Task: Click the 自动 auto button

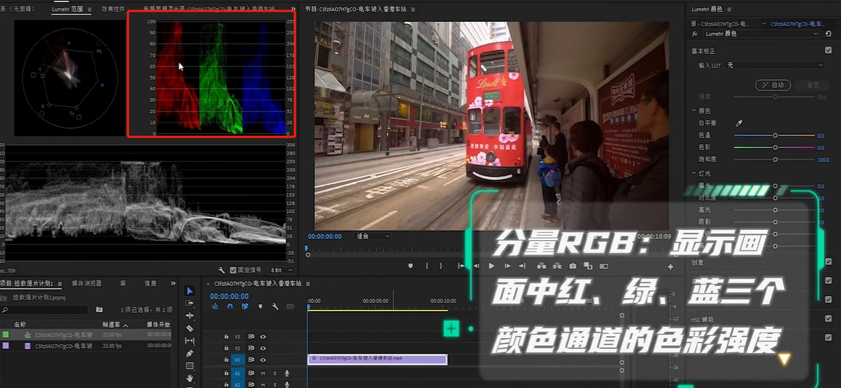Action: tap(773, 86)
